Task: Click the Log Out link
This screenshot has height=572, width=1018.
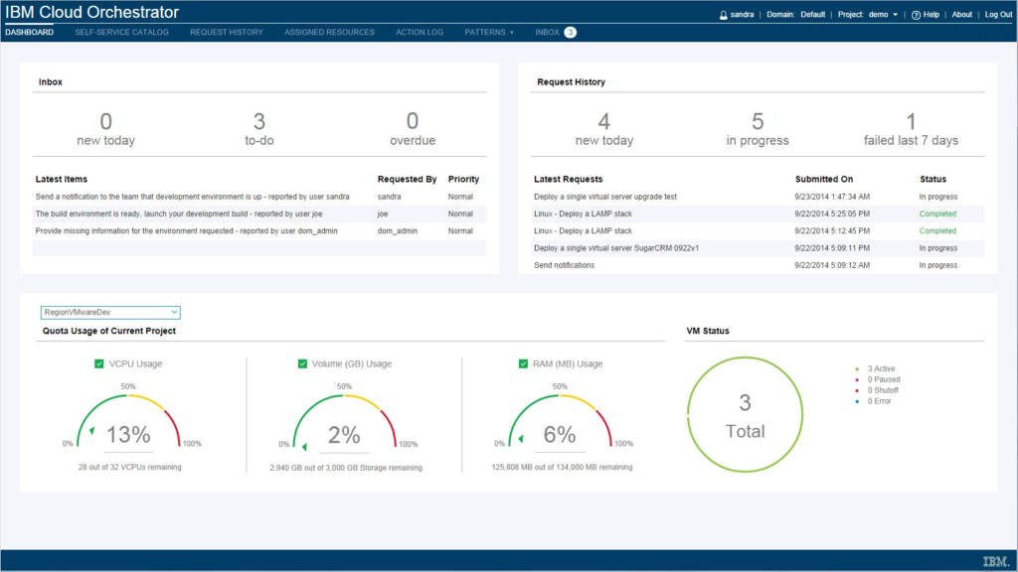Action: point(997,14)
